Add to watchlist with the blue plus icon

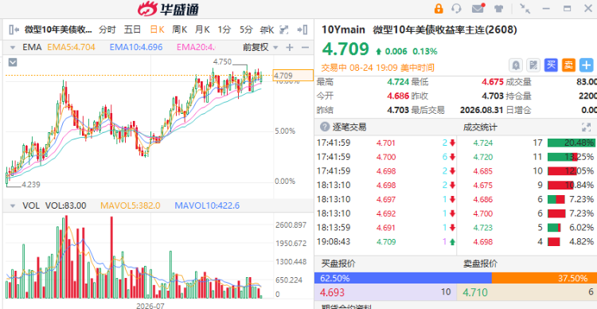[587, 65]
